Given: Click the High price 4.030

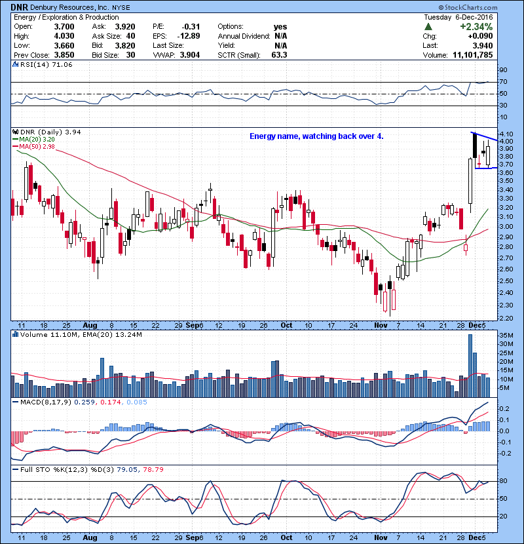Looking at the screenshot, I should point(64,36).
